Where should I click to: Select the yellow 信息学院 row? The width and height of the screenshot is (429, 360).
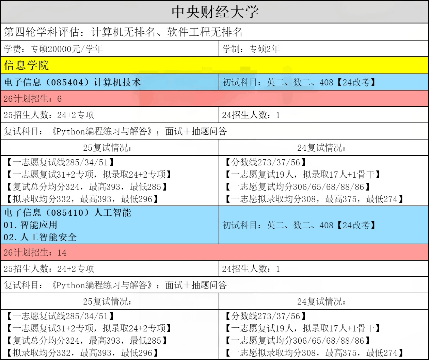coord(27,65)
